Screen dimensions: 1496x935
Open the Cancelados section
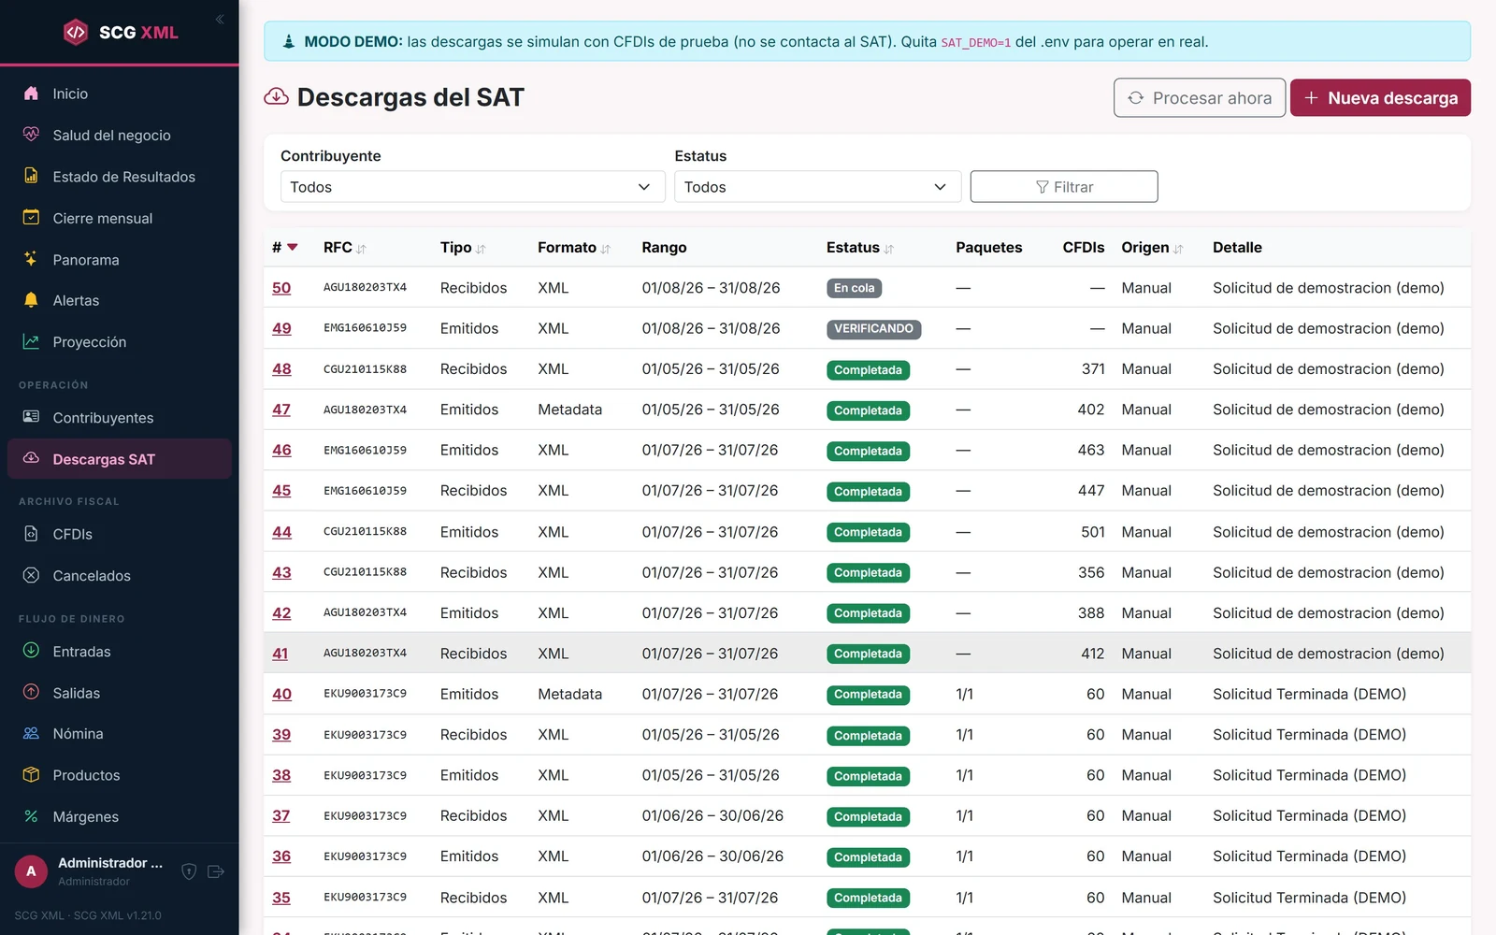(120, 576)
